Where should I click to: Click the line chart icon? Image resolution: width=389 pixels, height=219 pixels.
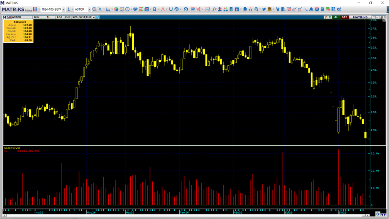click(208, 9)
